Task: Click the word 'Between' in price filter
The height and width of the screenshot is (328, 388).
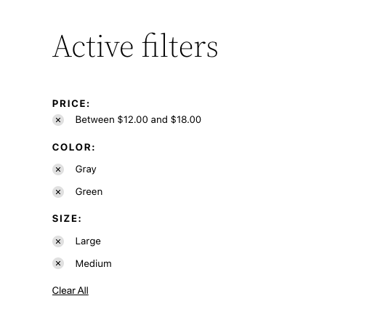Action: point(94,120)
